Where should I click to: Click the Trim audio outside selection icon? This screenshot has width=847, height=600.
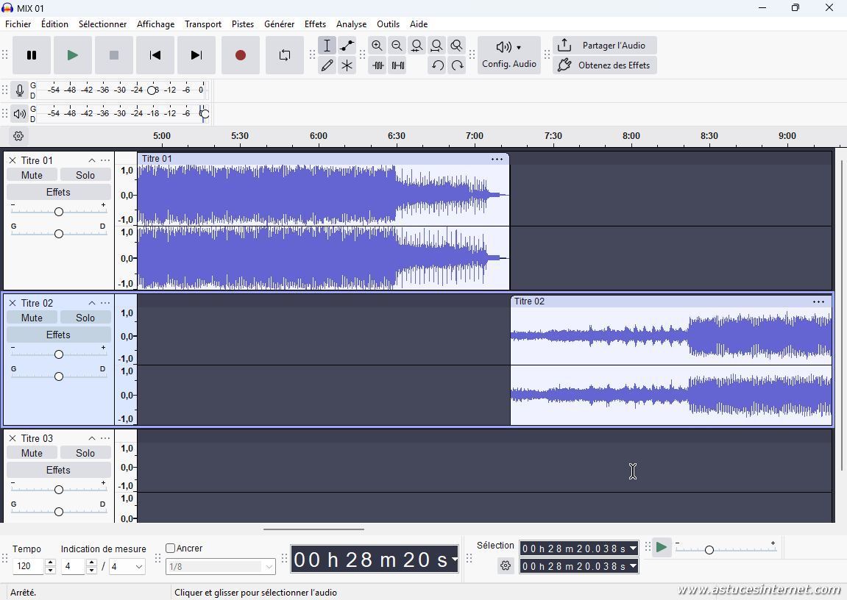(x=378, y=65)
